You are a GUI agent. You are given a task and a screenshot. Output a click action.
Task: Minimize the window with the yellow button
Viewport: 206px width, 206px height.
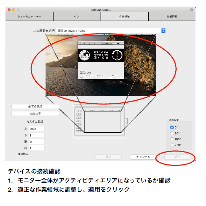(14, 10)
